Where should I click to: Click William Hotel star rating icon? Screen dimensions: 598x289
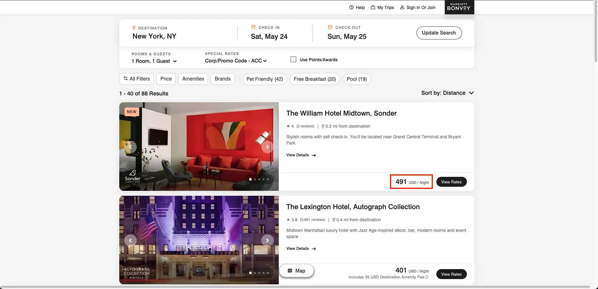pos(288,126)
